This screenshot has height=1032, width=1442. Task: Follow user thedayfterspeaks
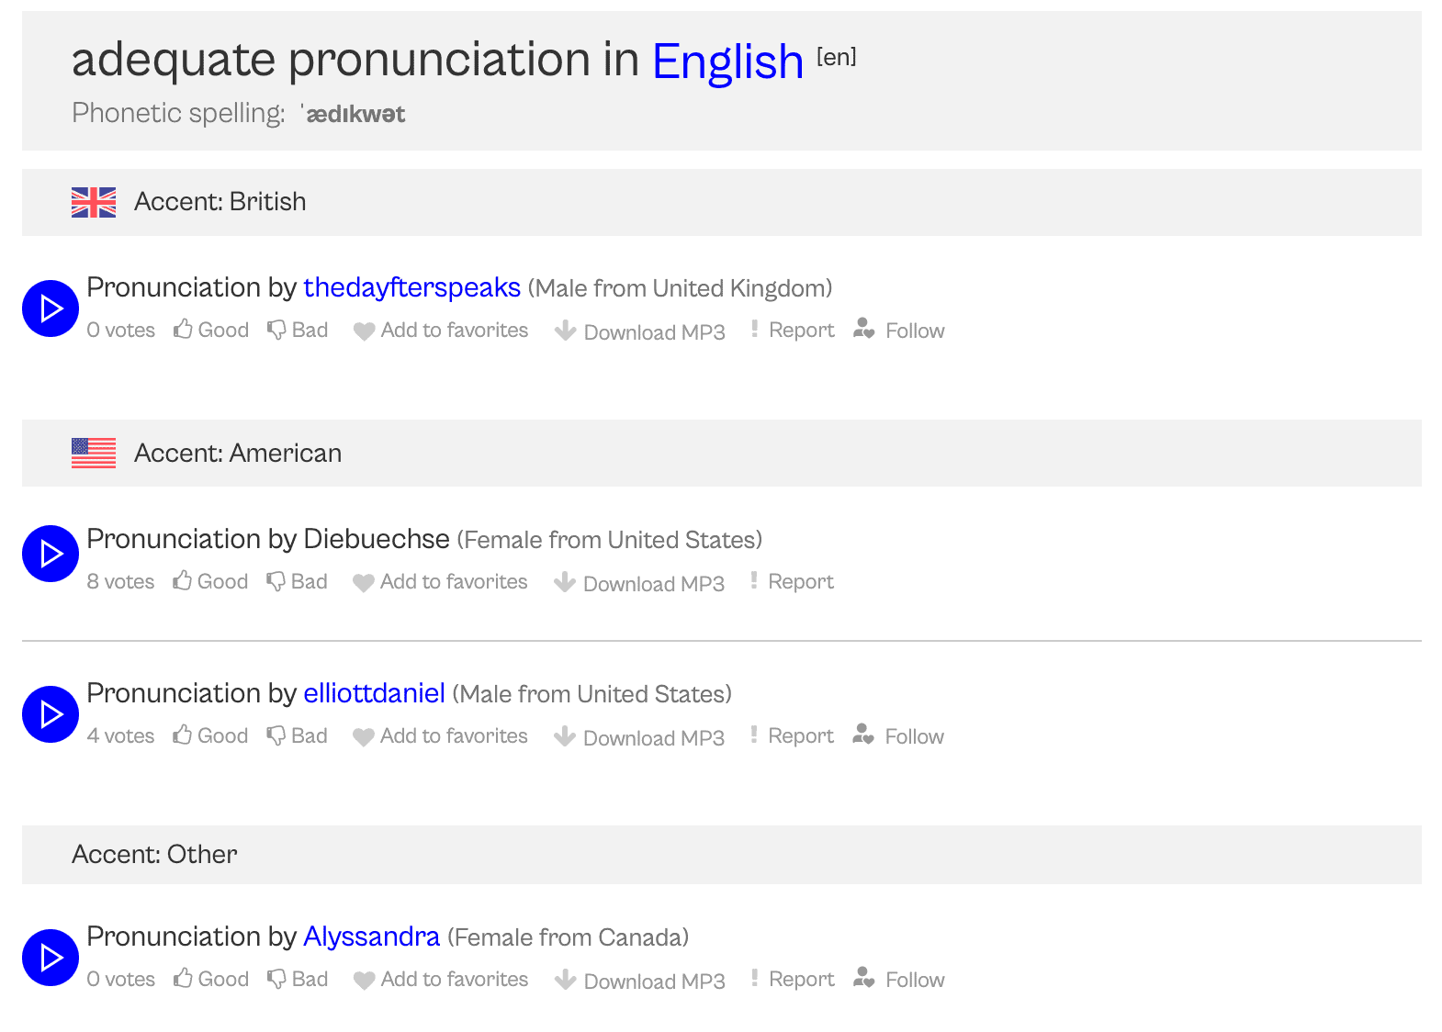coord(899,331)
